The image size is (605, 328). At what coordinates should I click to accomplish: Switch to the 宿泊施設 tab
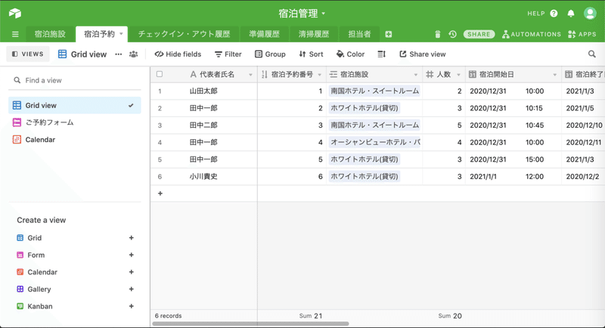click(50, 34)
